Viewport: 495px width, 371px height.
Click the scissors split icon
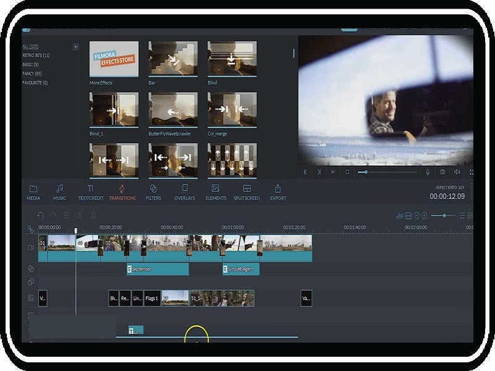pyautogui.click(x=80, y=215)
